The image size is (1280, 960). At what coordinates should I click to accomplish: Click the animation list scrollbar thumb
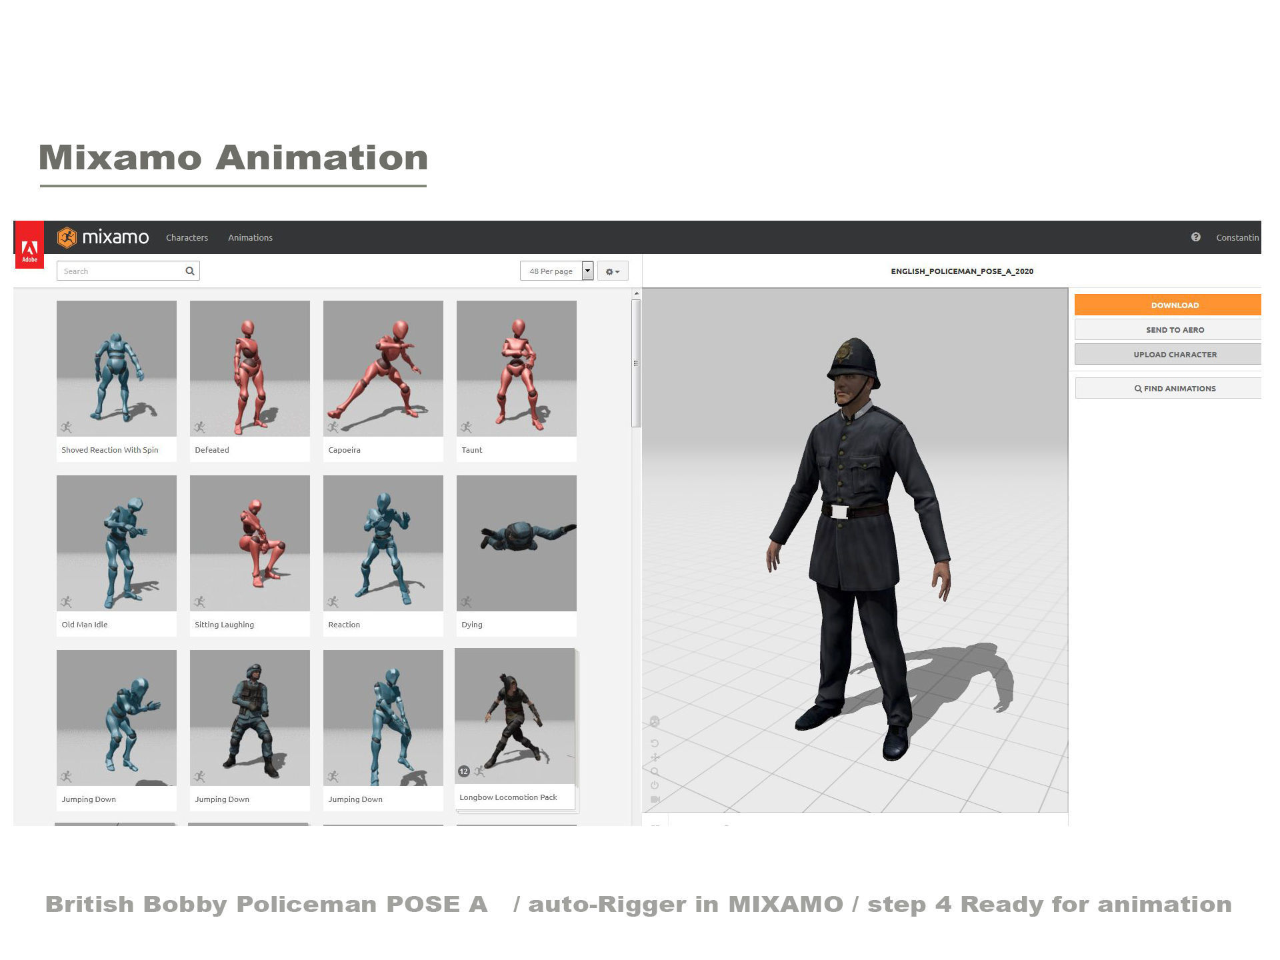(x=636, y=363)
